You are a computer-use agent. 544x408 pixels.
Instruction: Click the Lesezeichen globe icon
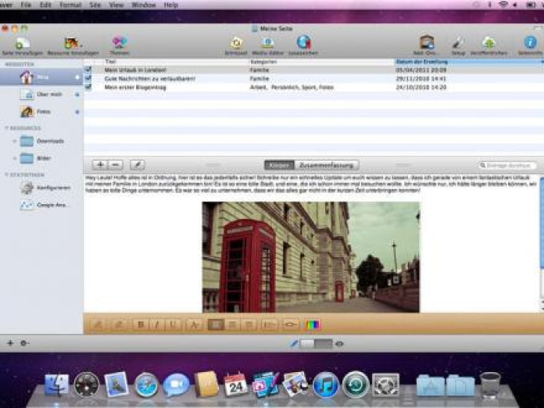tap(303, 42)
